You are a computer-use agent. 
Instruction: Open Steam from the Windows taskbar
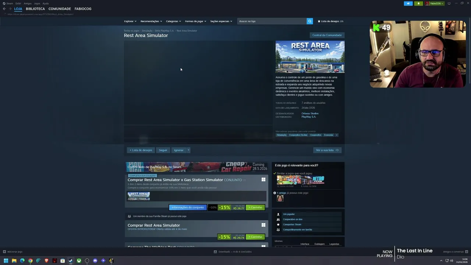(x=71, y=261)
